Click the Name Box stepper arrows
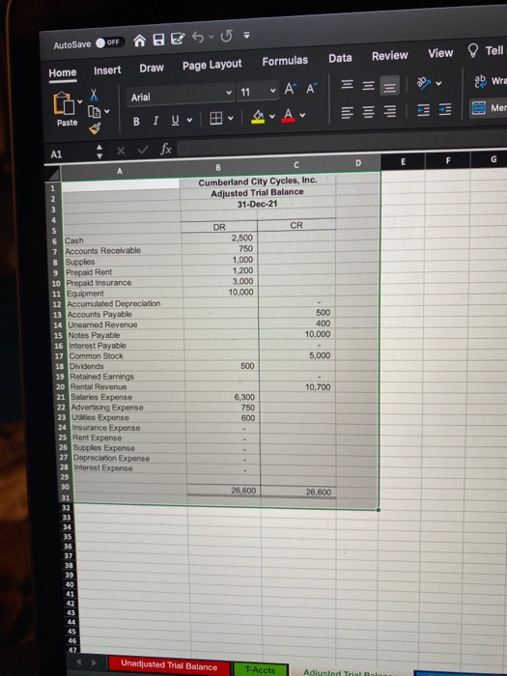 point(99,152)
